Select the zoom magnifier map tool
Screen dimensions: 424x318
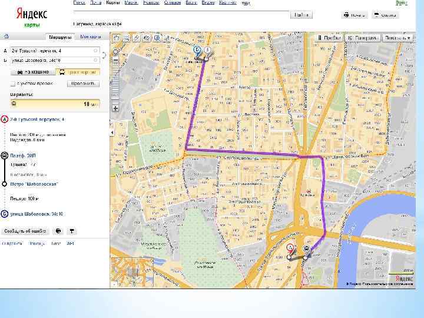pyautogui.click(x=126, y=38)
